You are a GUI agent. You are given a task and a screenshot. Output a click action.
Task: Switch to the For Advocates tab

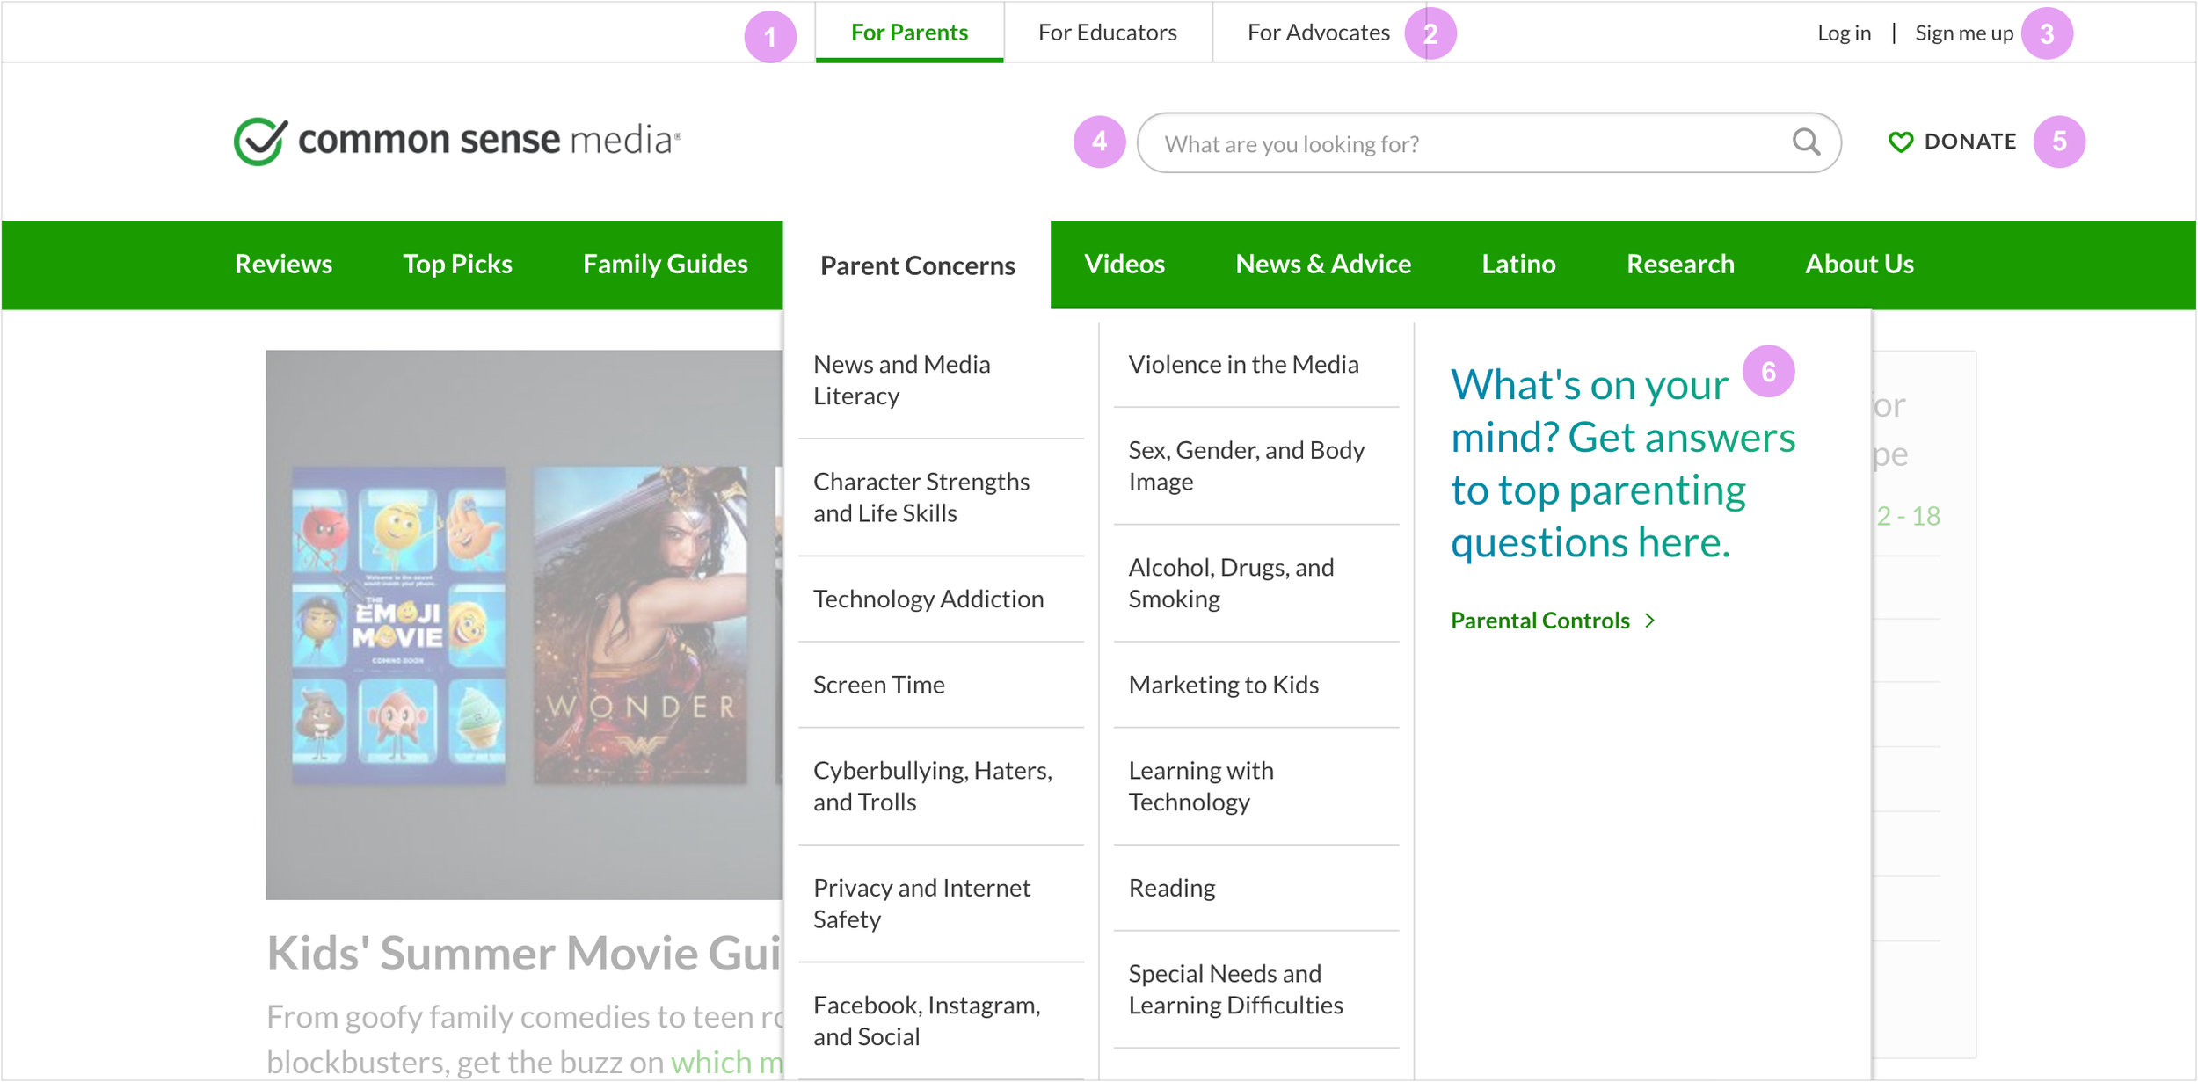[x=1319, y=33]
